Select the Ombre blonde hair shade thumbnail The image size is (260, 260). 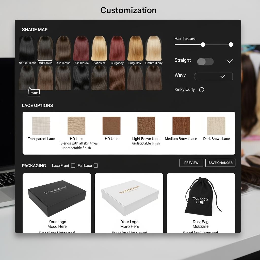click(154, 48)
